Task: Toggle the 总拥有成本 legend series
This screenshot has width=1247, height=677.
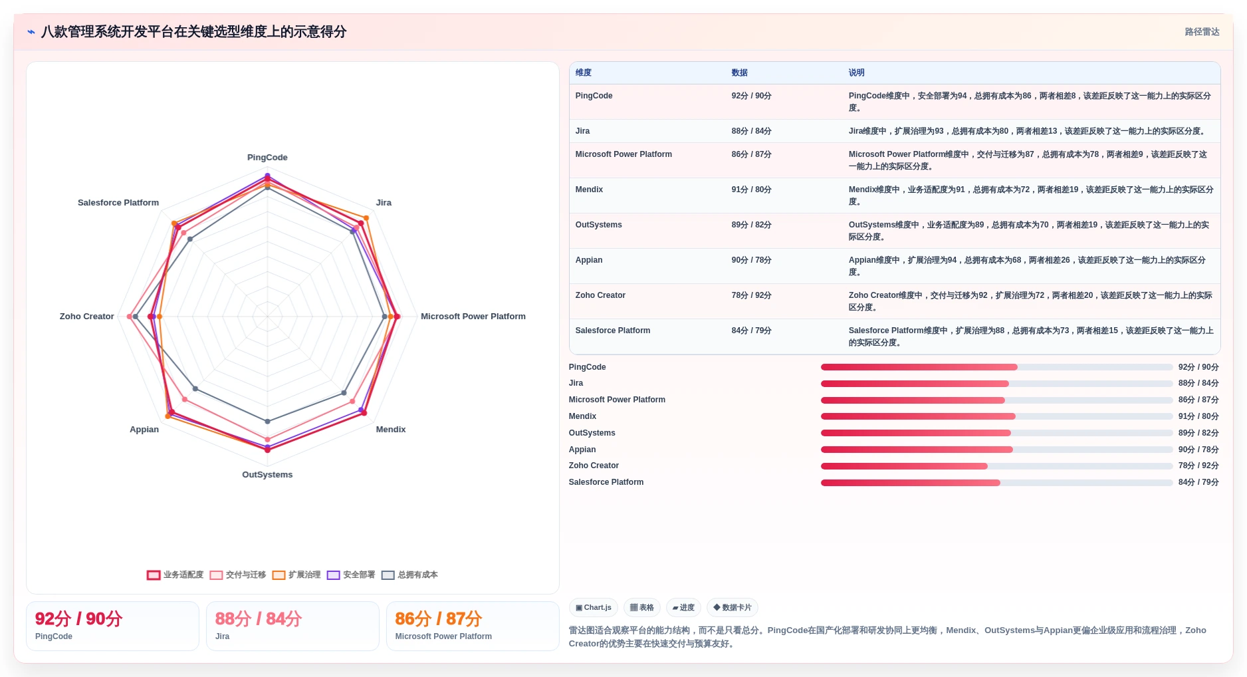Action: [409, 575]
